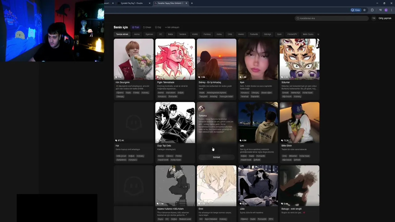Open the Aizawa character thumbnail
Screen dimensions: 395x222
(x=175, y=186)
